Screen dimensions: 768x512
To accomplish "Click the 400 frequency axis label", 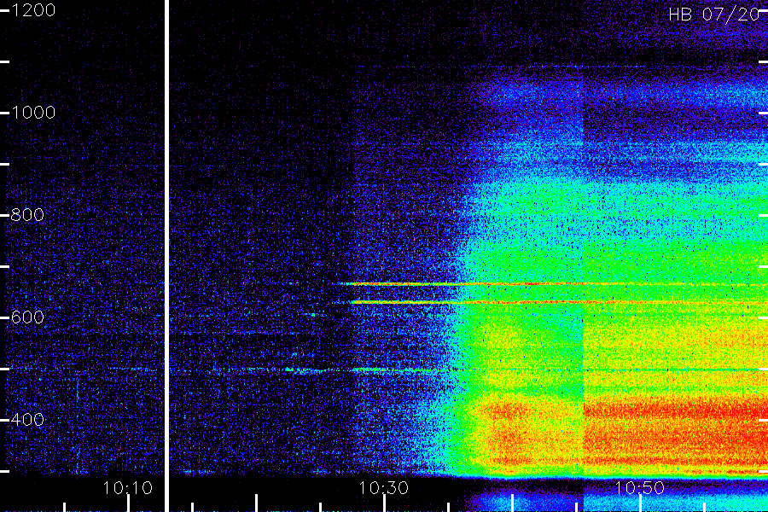I will coord(27,419).
